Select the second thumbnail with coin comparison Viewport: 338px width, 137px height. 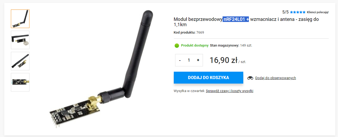pos(20,40)
